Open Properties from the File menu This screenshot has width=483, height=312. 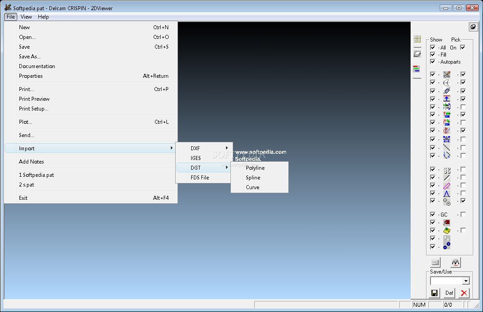tap(91, 76)
